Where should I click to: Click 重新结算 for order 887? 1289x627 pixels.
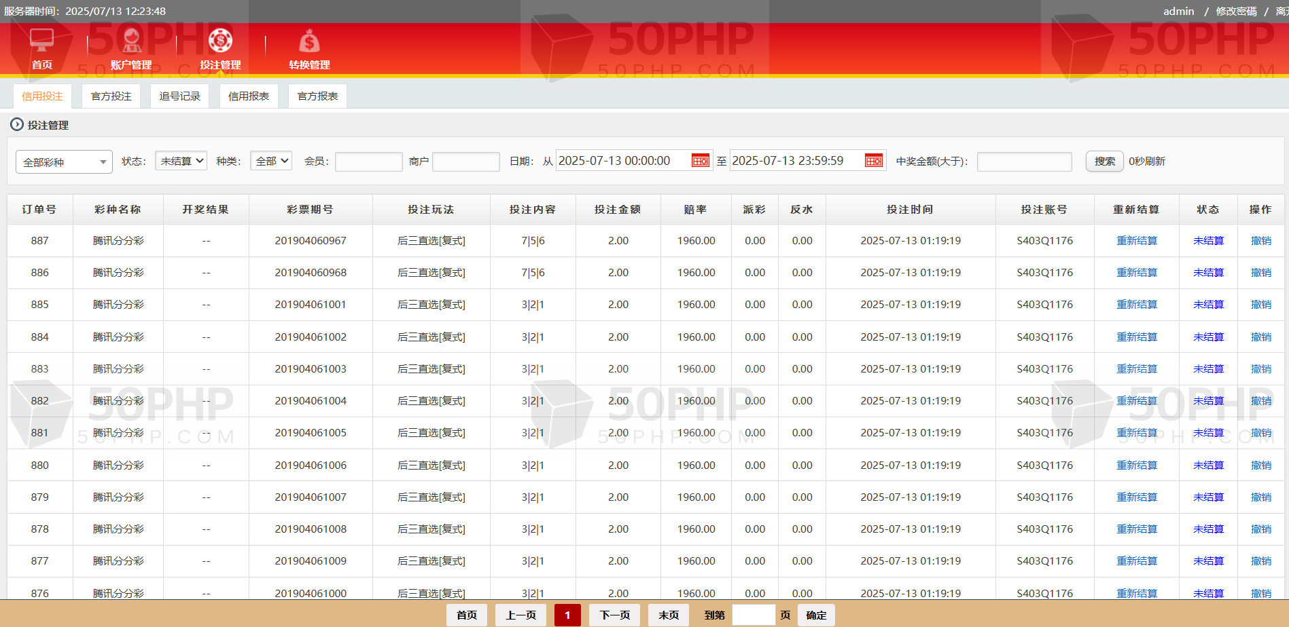[1136, 241]
